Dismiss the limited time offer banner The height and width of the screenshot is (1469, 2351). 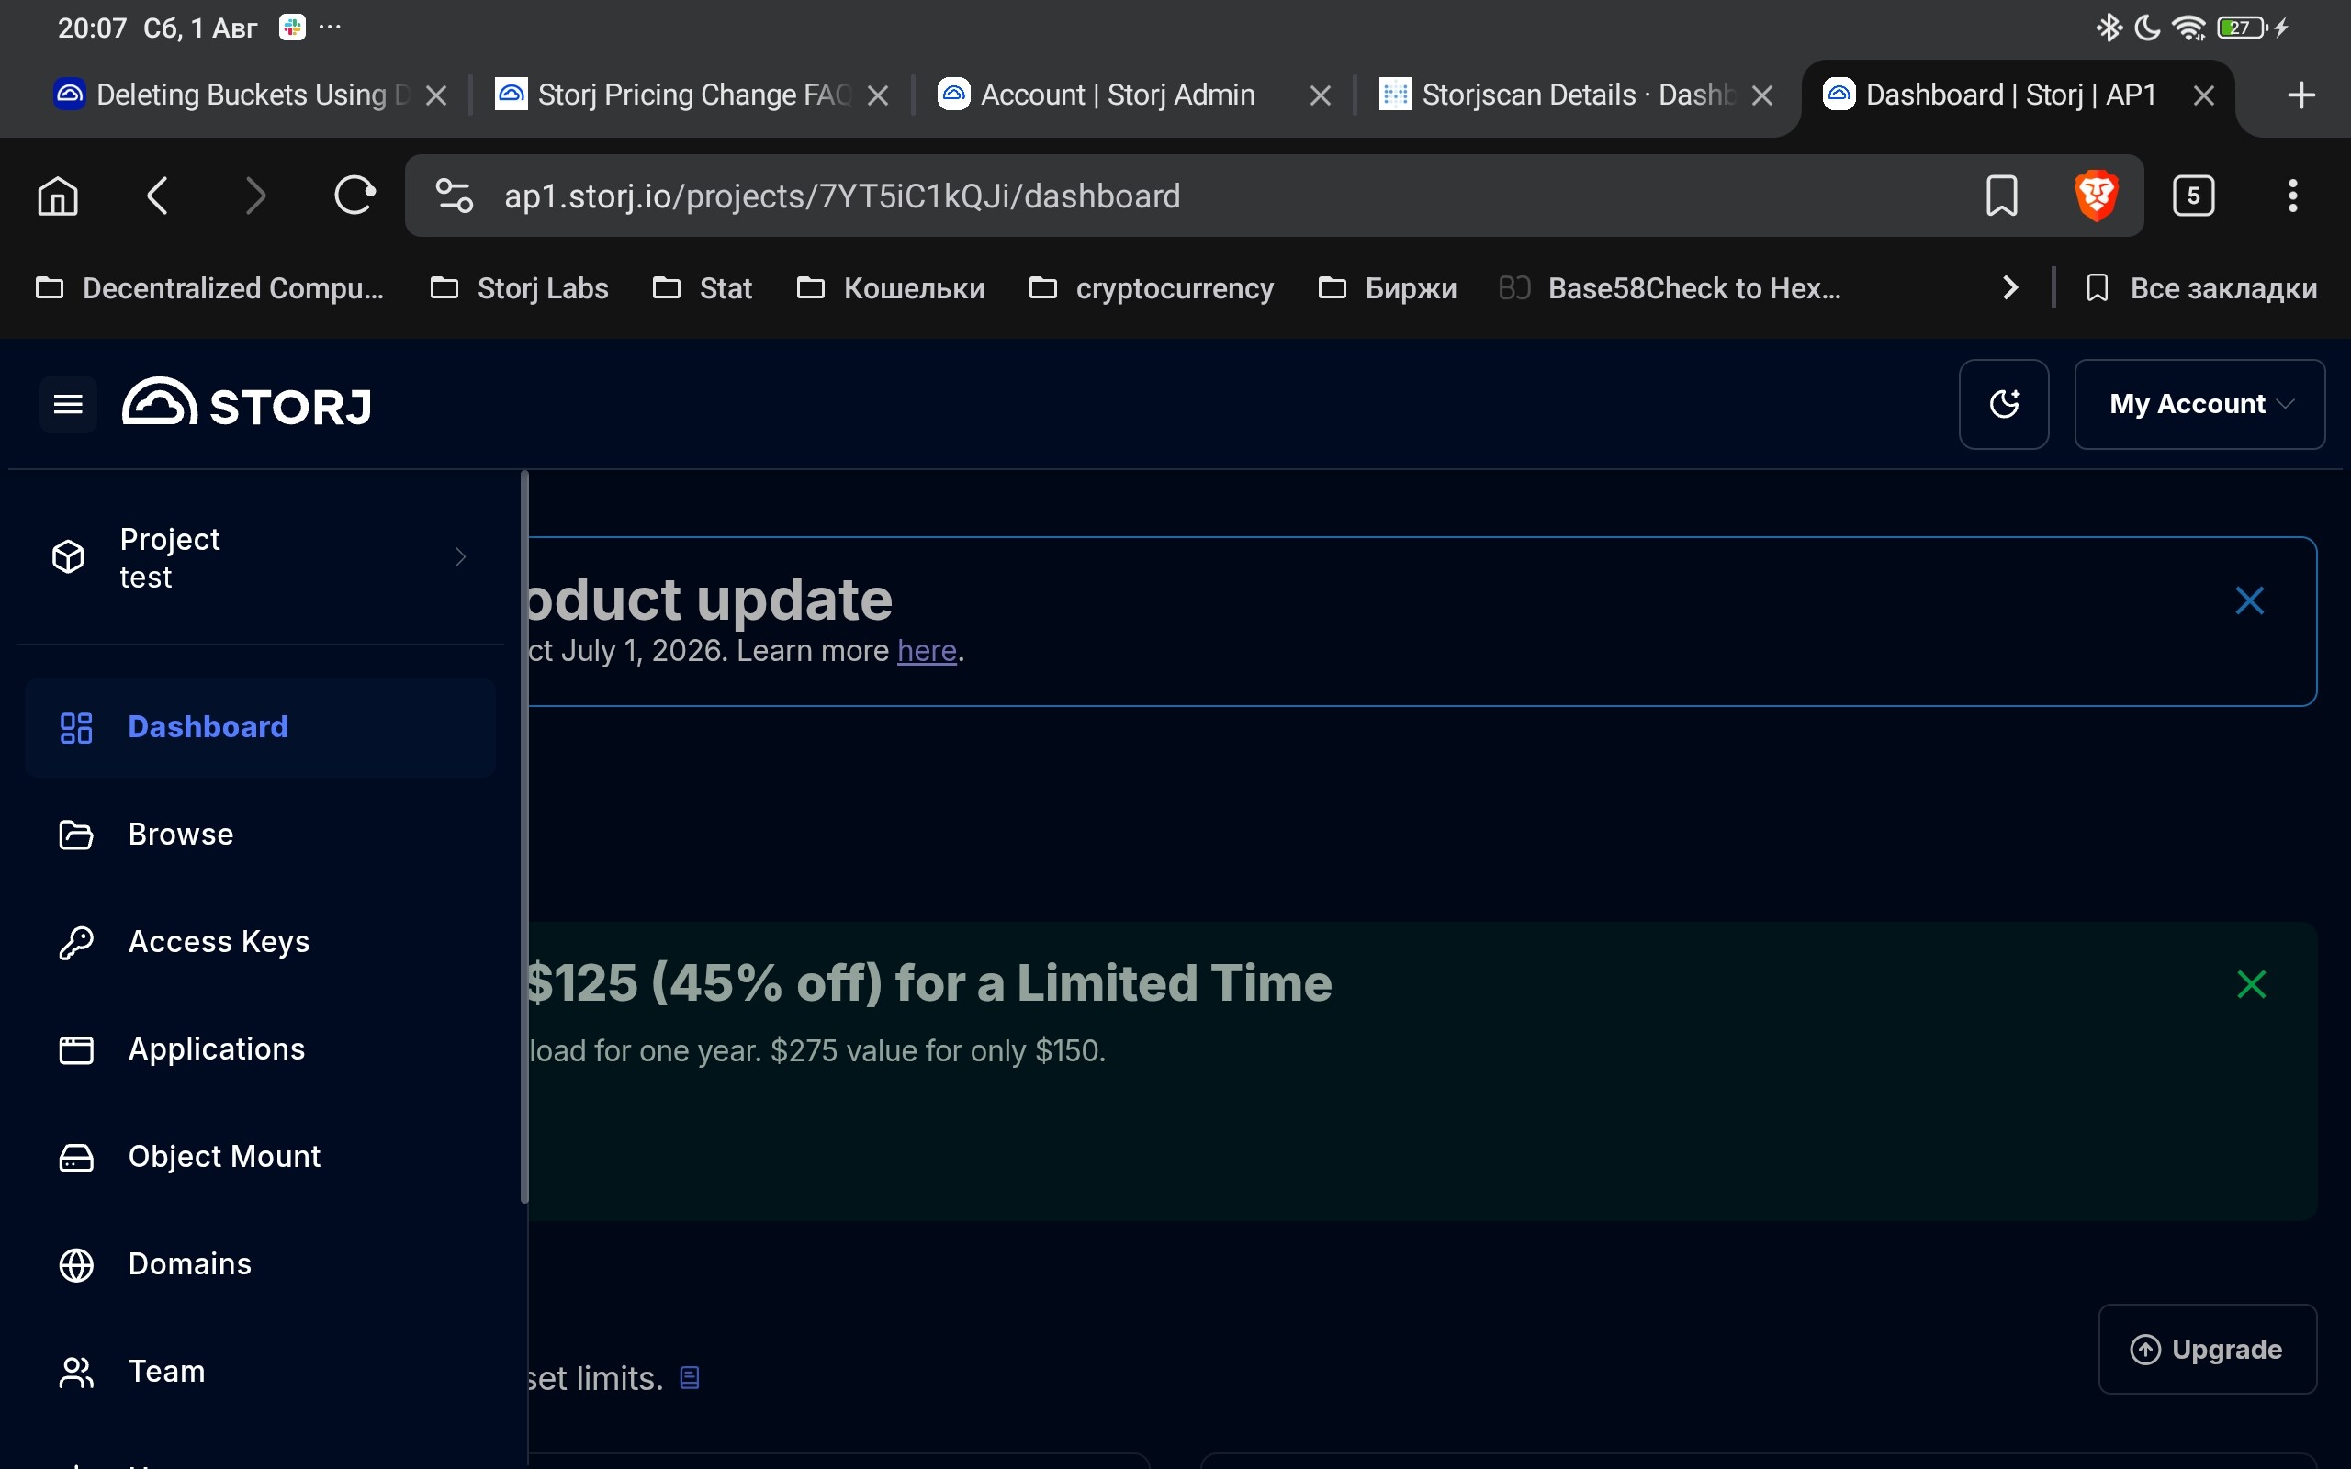(2251, 984)
